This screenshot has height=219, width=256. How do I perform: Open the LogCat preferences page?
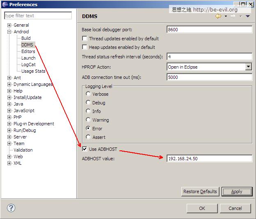pos(28,65)
